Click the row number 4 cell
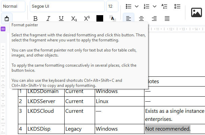The image size is (205, 135). tap(22, 129)
